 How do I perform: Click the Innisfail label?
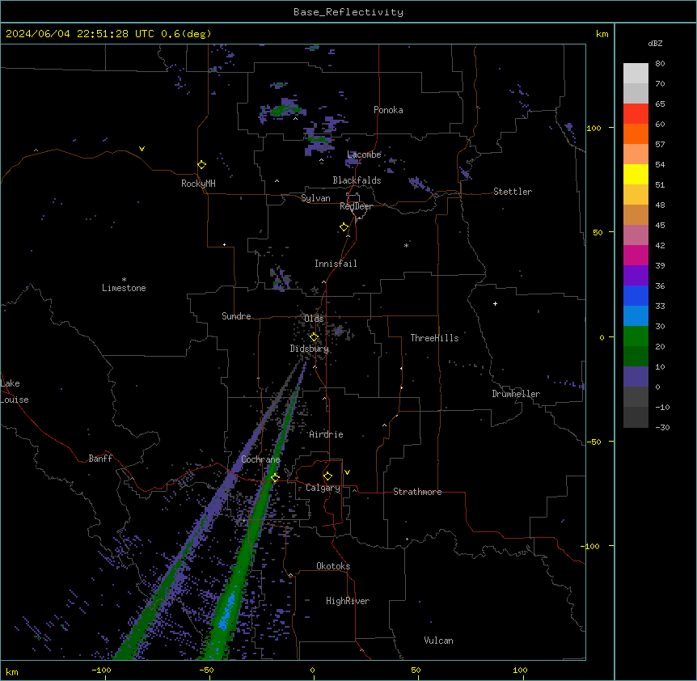pos(336,264)
